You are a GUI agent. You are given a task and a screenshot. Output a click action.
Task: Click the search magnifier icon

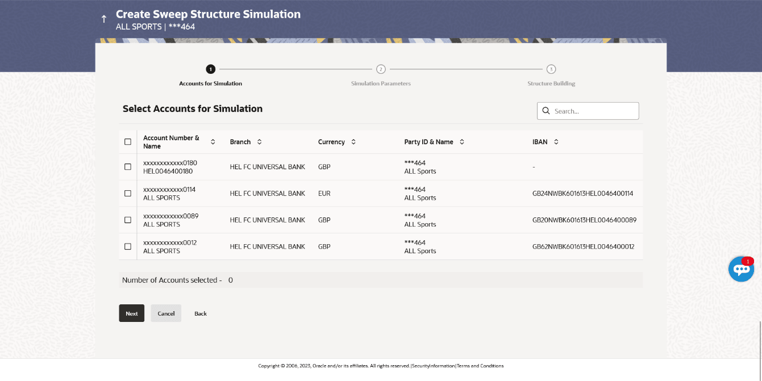546,111
